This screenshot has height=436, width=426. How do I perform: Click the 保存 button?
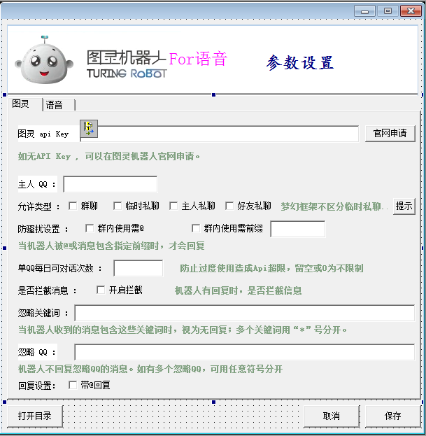[x=392, y=416]
